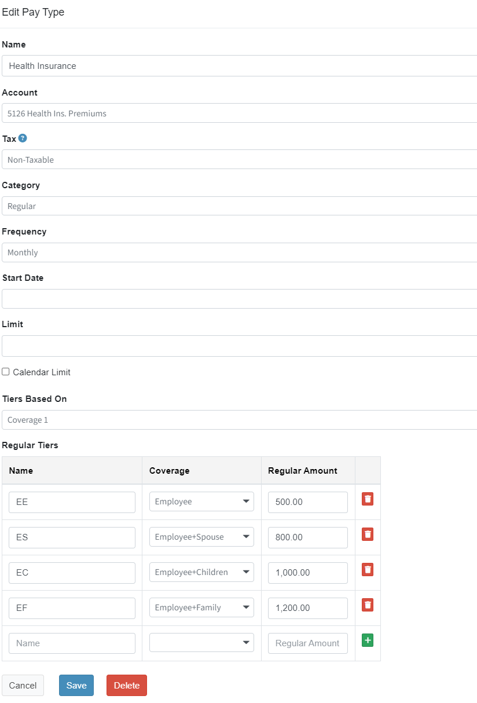Click the Edit Pay Type heading
The height and width of the screenshot is (703, 477).
click(x=34, y=12)
